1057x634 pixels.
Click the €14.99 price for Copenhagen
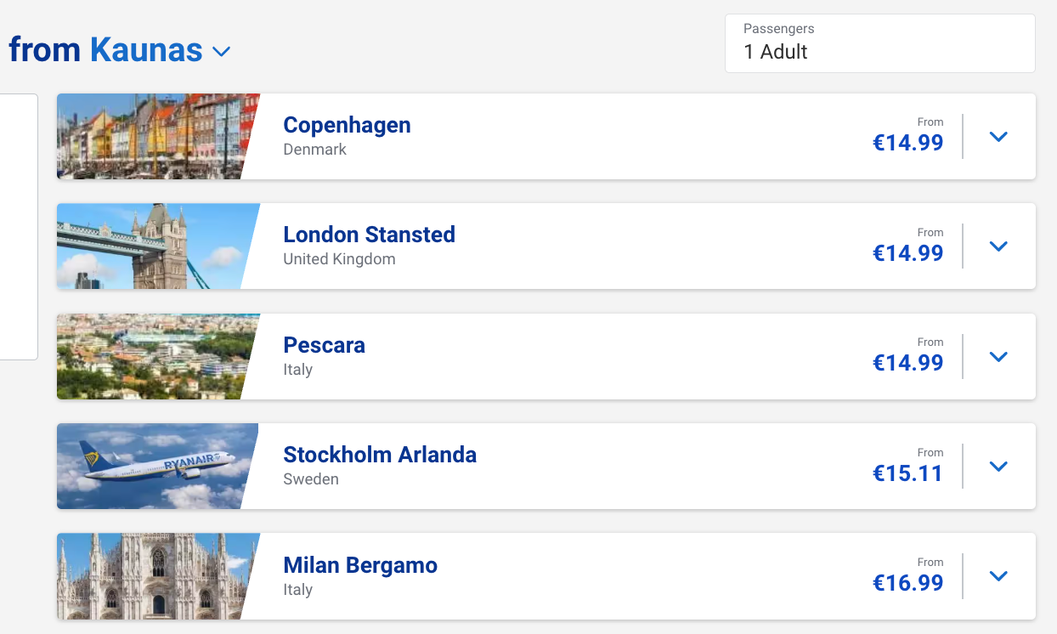point(907,143)
